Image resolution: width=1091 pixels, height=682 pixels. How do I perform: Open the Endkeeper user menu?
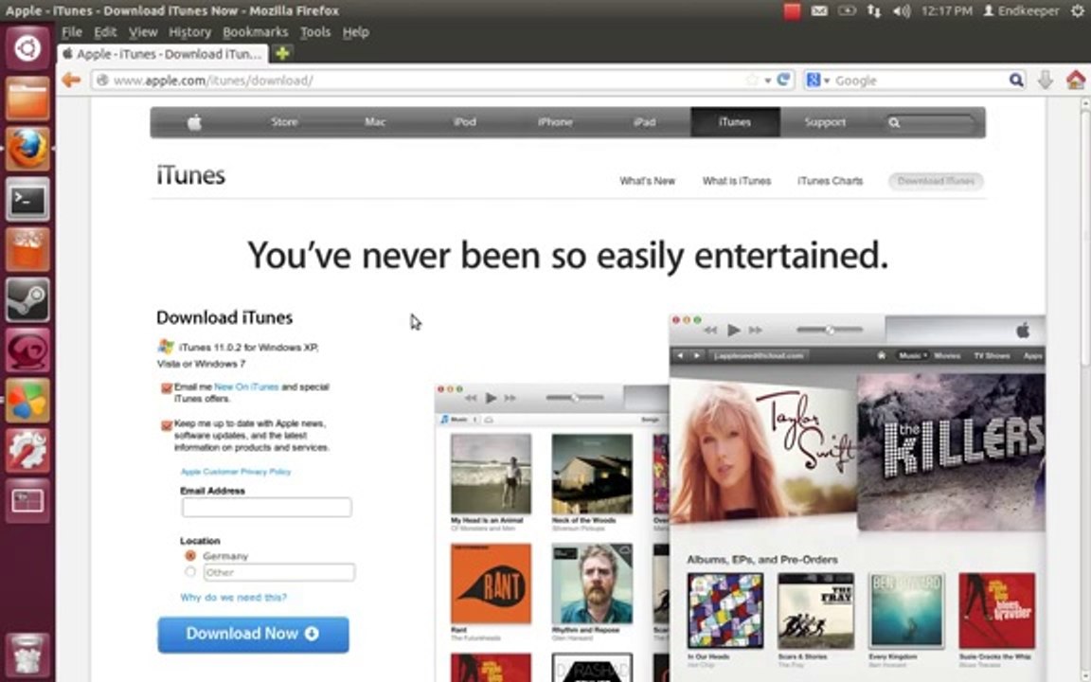click(x=1021, y=11)
